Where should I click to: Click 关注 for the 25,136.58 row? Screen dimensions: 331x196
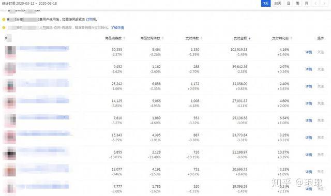pyautogui.click(x=321, y=120)
